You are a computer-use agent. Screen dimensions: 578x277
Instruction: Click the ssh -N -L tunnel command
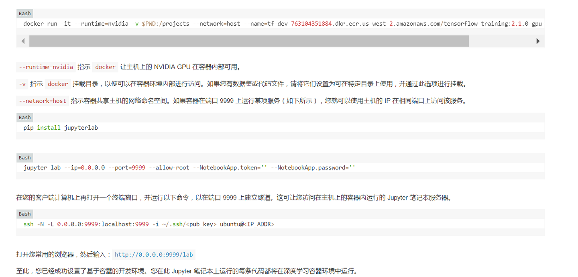point(149,224)
